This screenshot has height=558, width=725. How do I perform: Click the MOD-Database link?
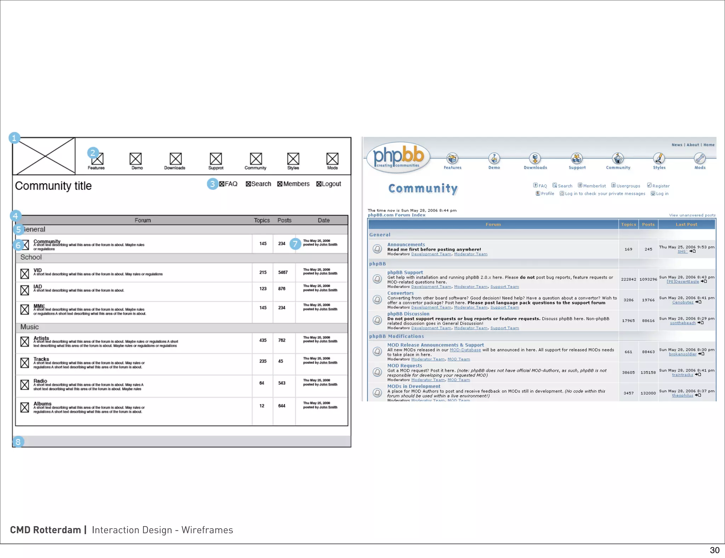coord(465,350)
